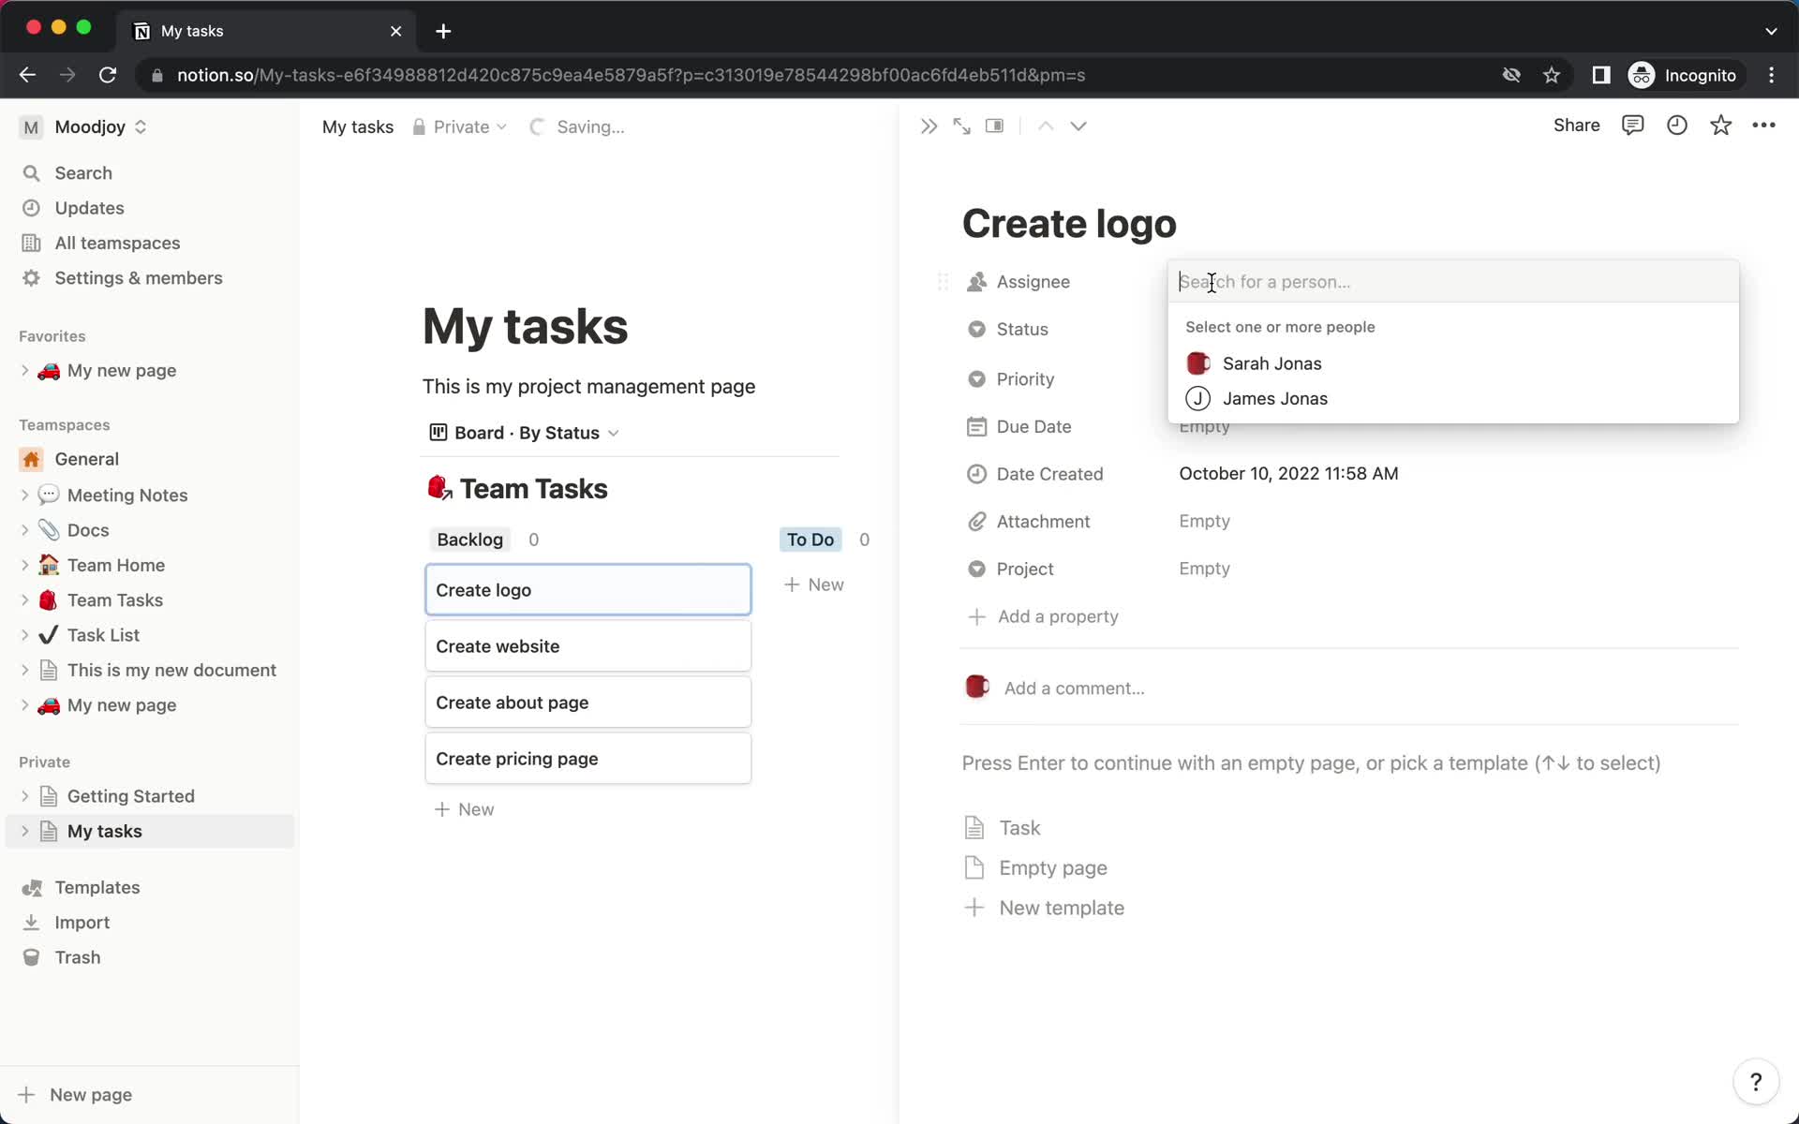This screenshot has width=1799, height=1124.
Task: Open the Task template option
Action: tap(1018, 826)
